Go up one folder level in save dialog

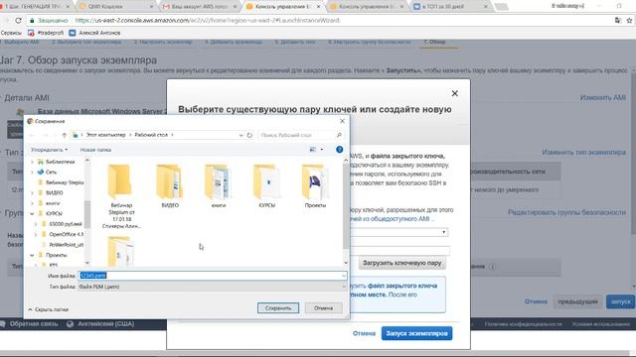(x=64, y=135)
